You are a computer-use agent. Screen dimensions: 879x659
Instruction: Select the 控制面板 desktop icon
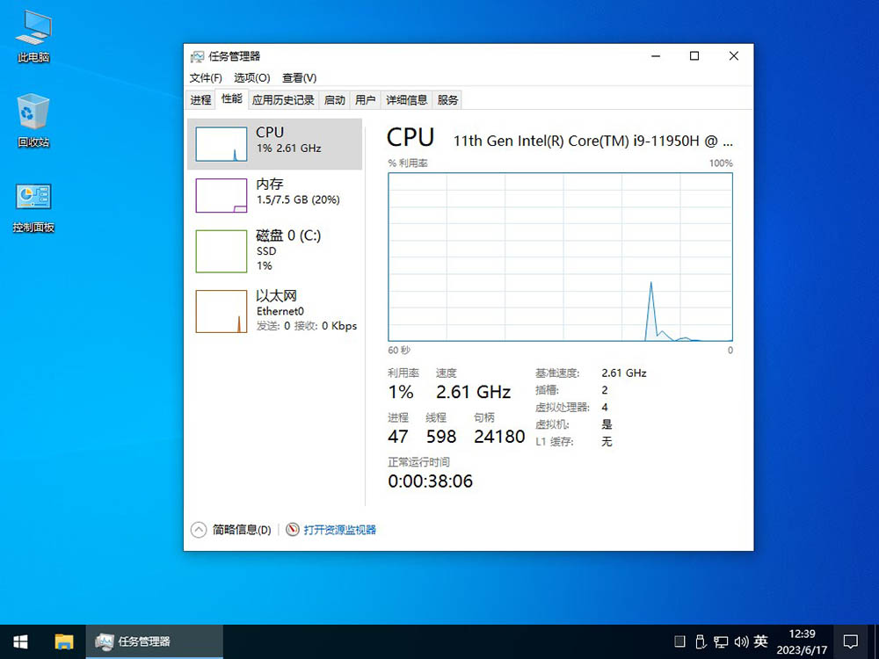(33, 207)
